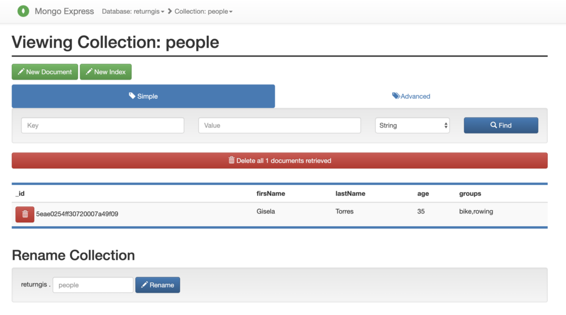
Task: Focus the new collection name field
Action: [x=93, y=285]
